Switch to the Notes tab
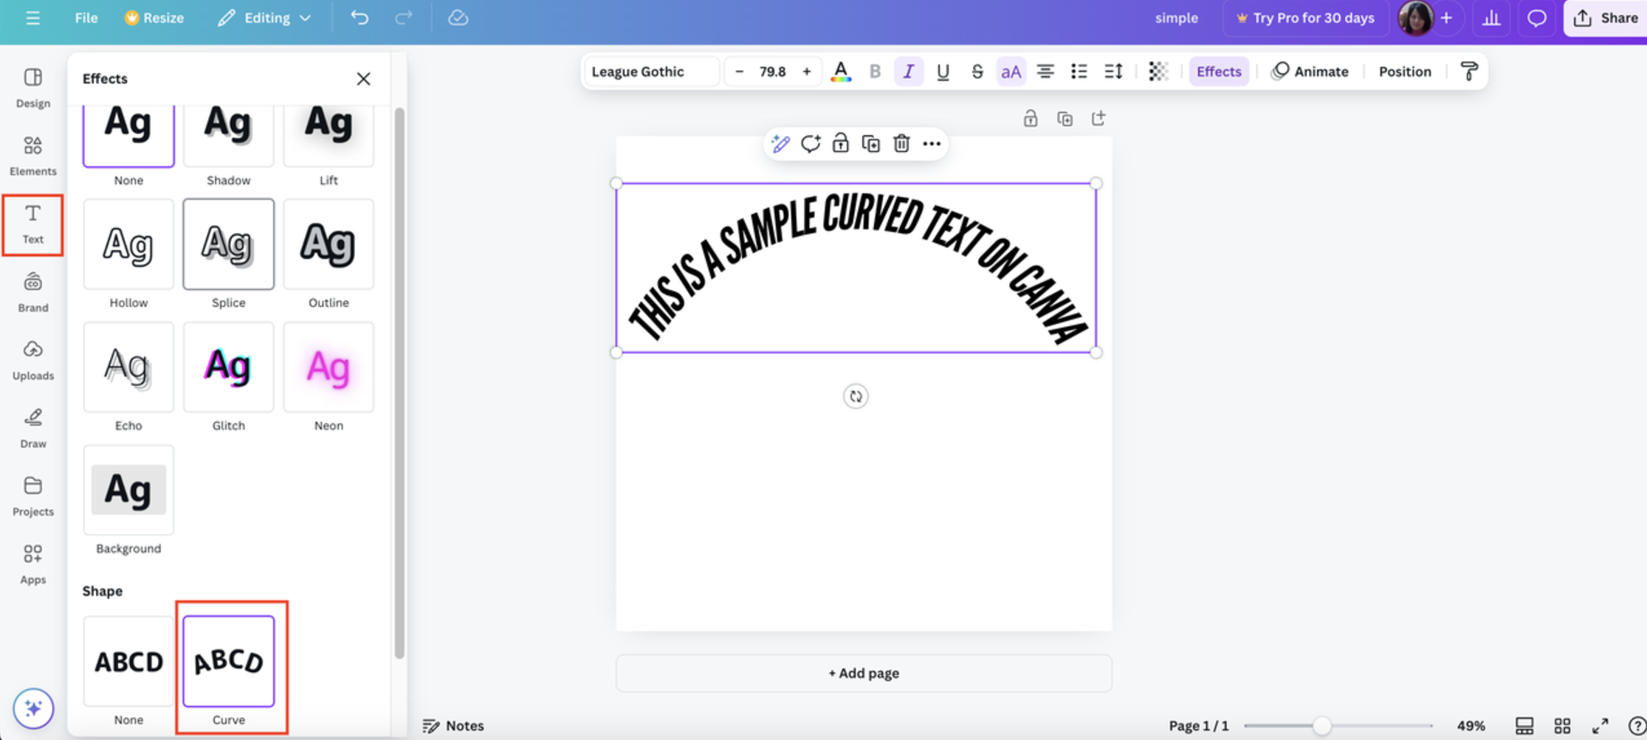1647x740 pixels. click(x=453, y=725)
